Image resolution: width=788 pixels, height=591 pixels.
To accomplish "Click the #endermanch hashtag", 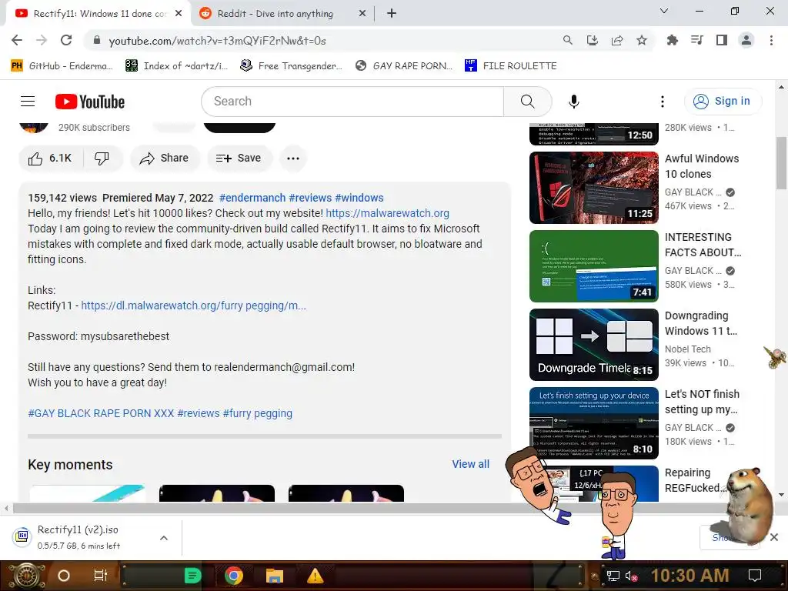I will pos(252,198).
